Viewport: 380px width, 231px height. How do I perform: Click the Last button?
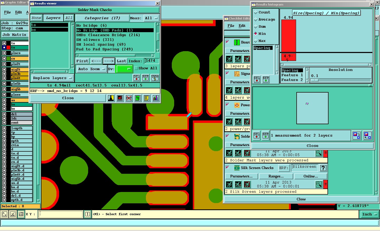[121, 61]
